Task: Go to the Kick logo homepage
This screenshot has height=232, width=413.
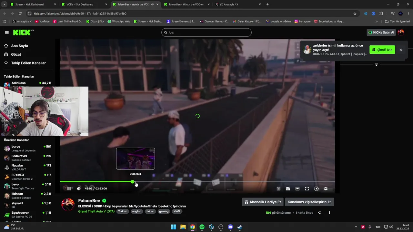Action: point(23,32)
